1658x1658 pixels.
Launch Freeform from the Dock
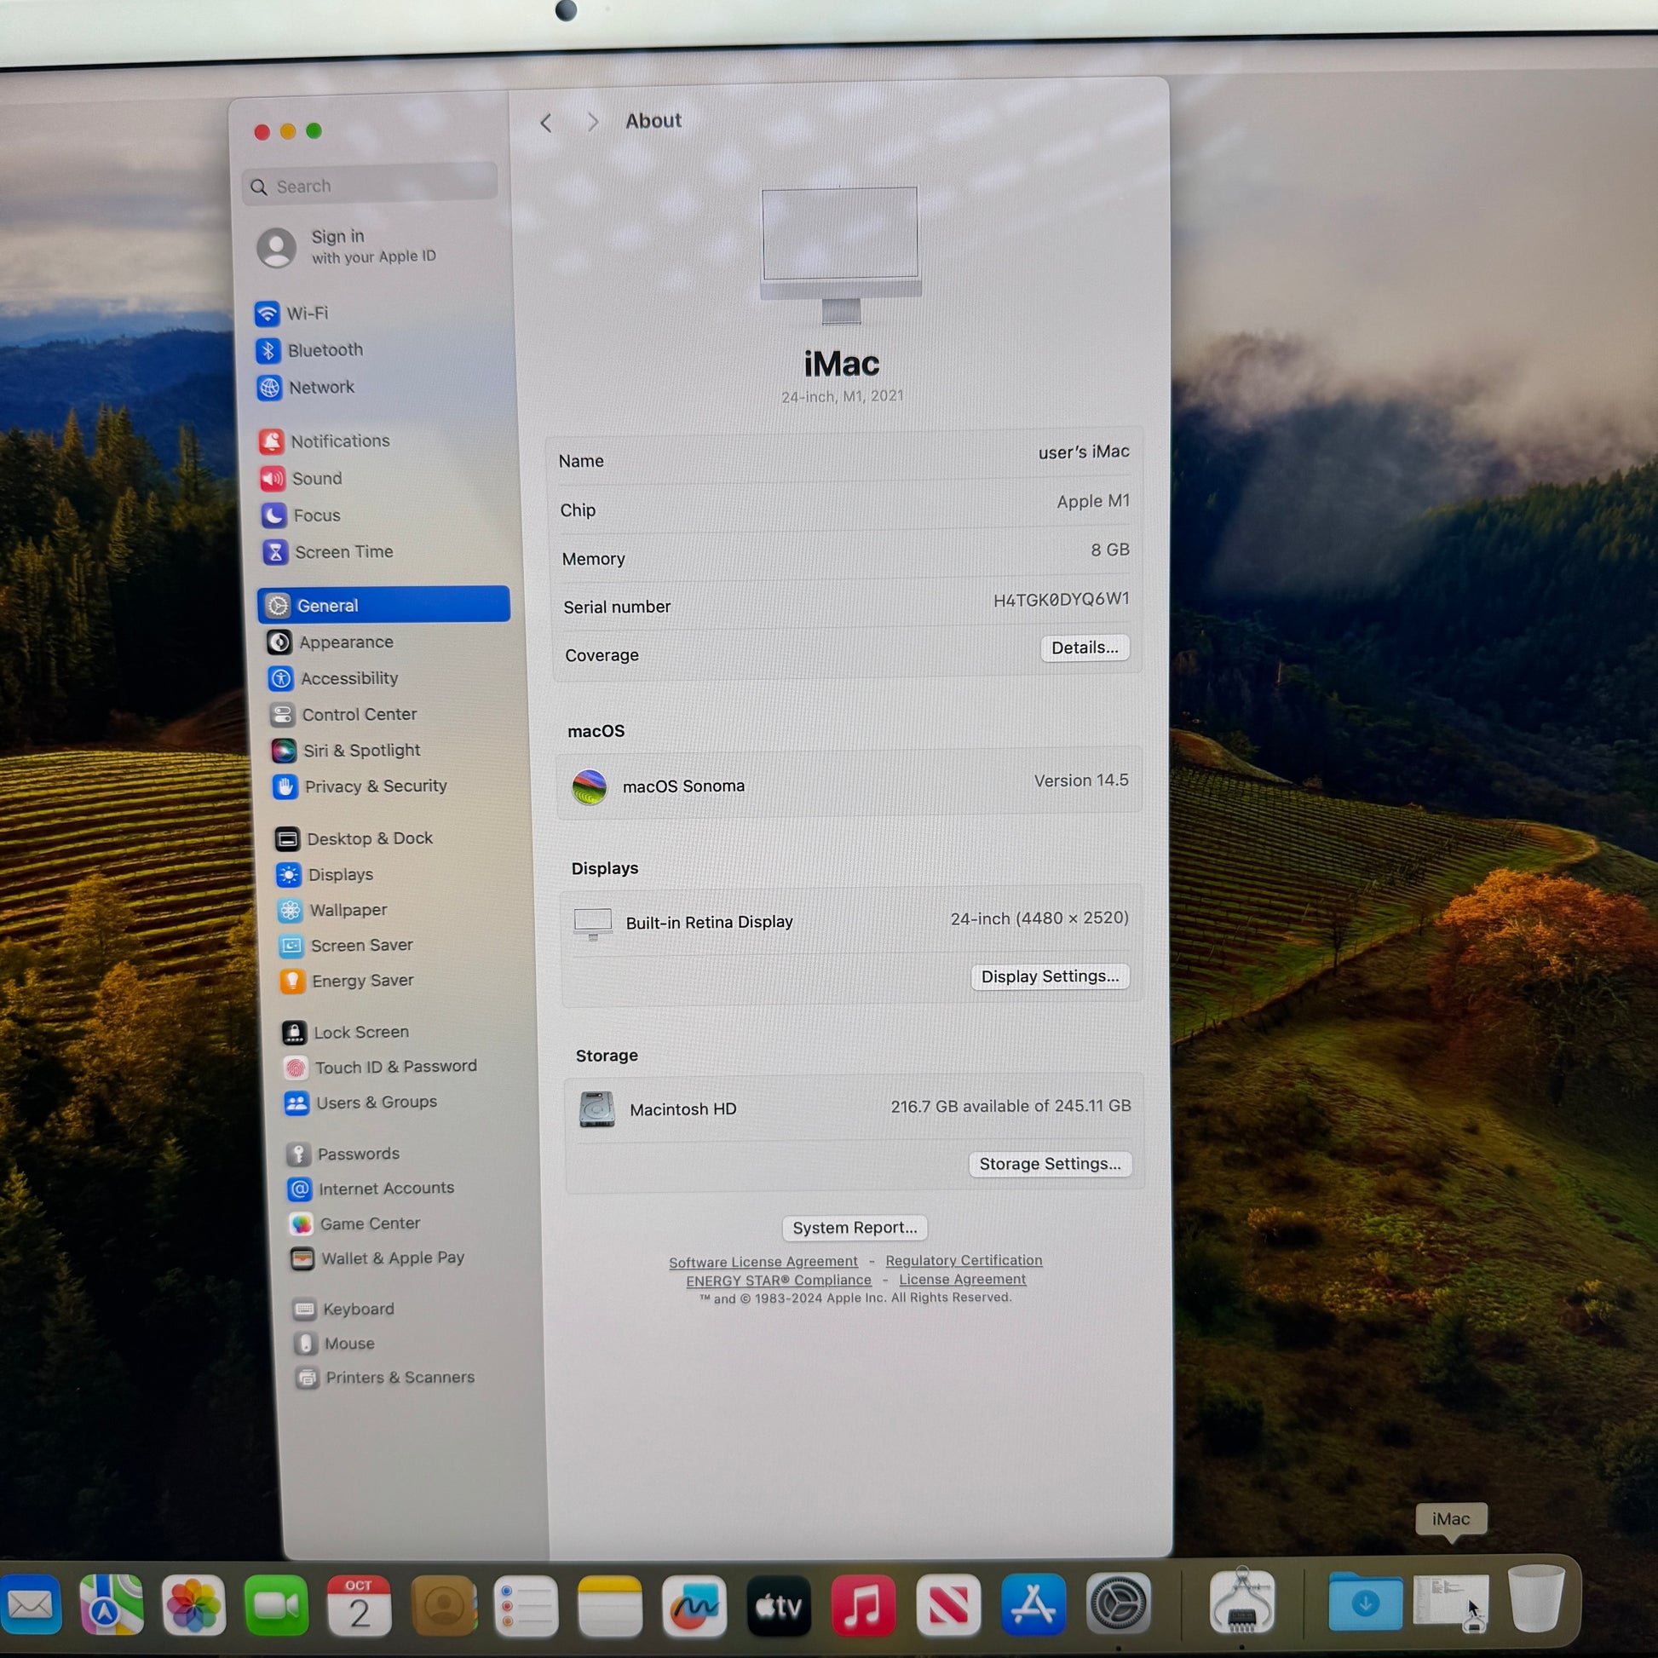694,1605
